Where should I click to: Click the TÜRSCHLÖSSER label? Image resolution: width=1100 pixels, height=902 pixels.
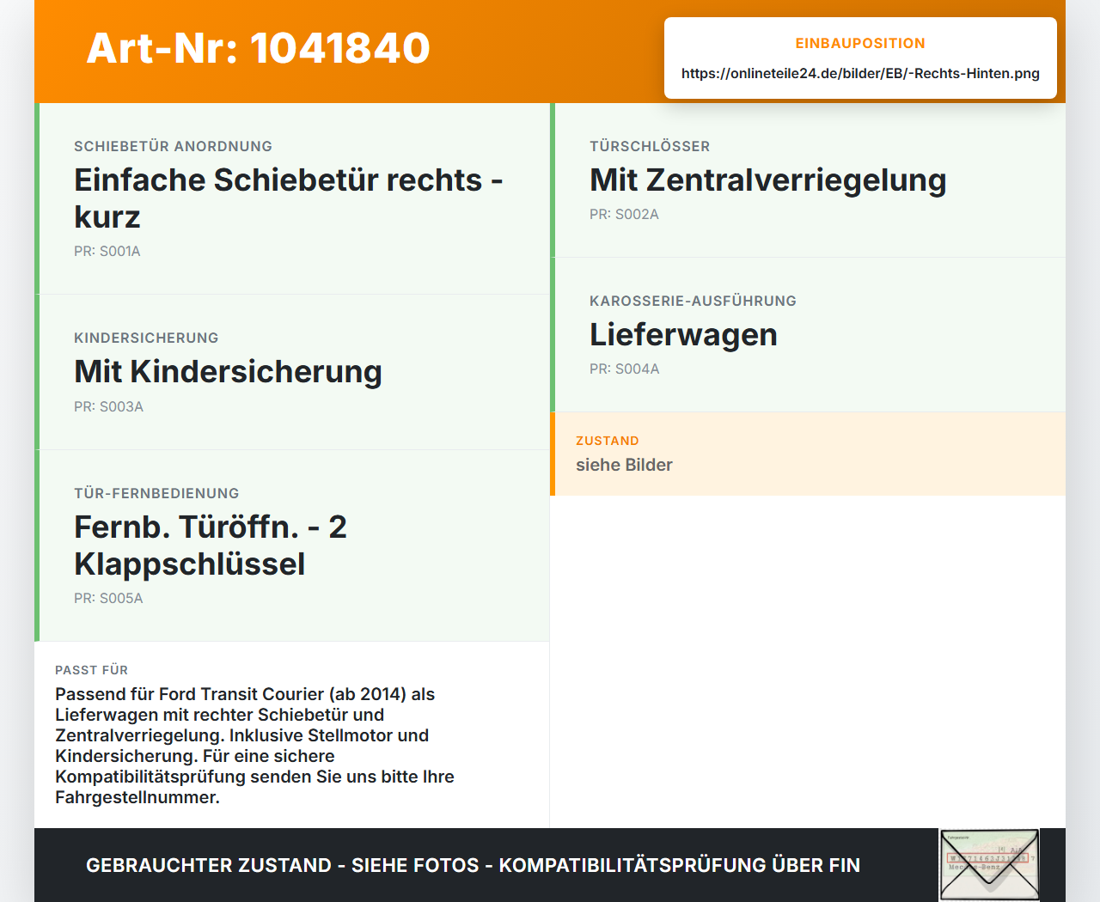pyautogui.click(x=650, y=146)
